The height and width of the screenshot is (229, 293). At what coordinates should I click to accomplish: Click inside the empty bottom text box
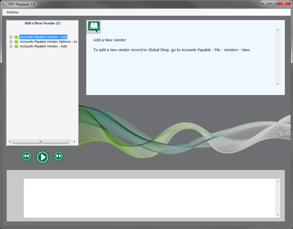(x=150, y=198)
